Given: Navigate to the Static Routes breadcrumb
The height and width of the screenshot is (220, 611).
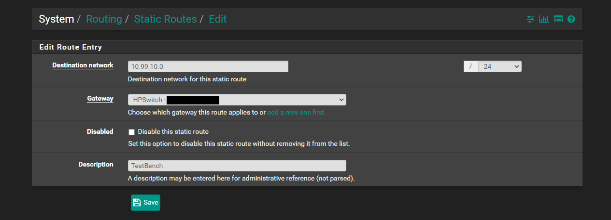Looking at the screenshot, I should (x=165, y=19).
